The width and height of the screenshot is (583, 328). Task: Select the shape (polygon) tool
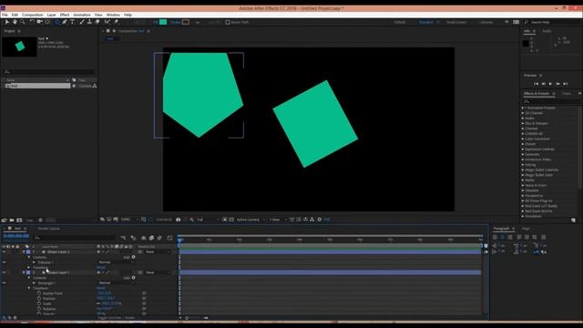[x=56, y=22]
